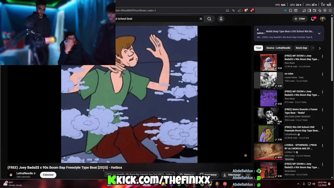The width and height of the screenshot is (334, 188).
Task: Click the share page icon in address bar
Action: [x=239, y=10]
